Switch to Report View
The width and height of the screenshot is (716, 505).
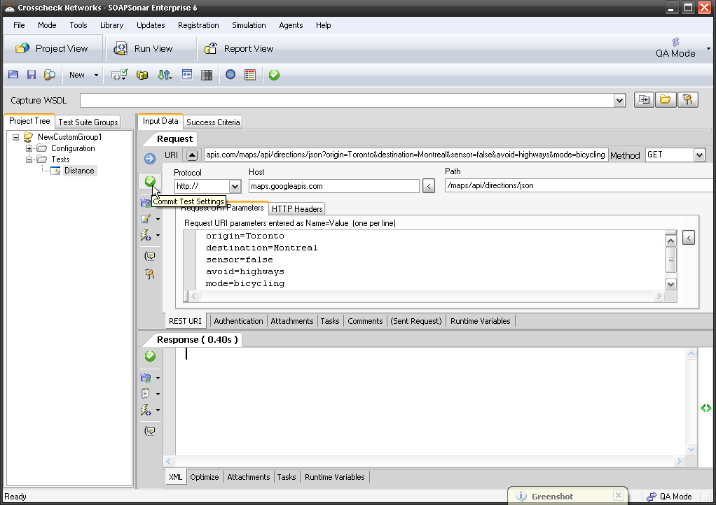[240, 48]
